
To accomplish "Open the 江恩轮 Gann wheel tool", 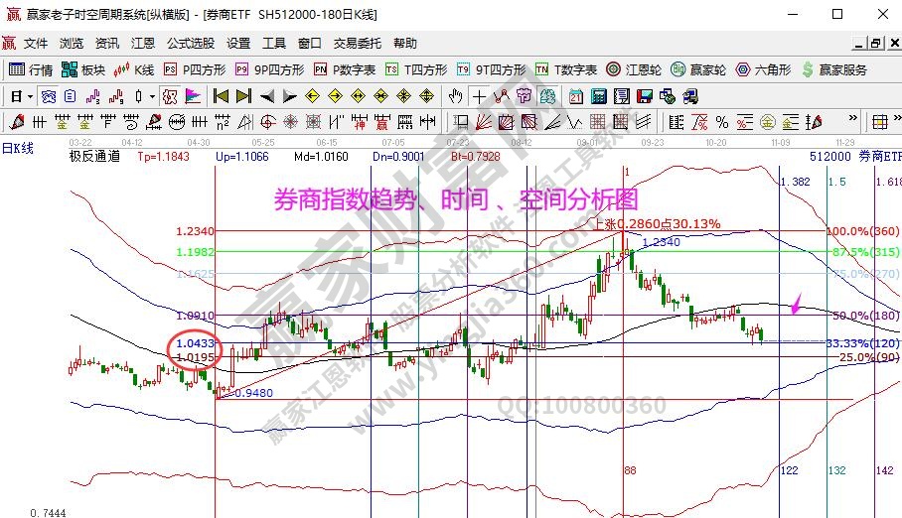I will [637, 69].
